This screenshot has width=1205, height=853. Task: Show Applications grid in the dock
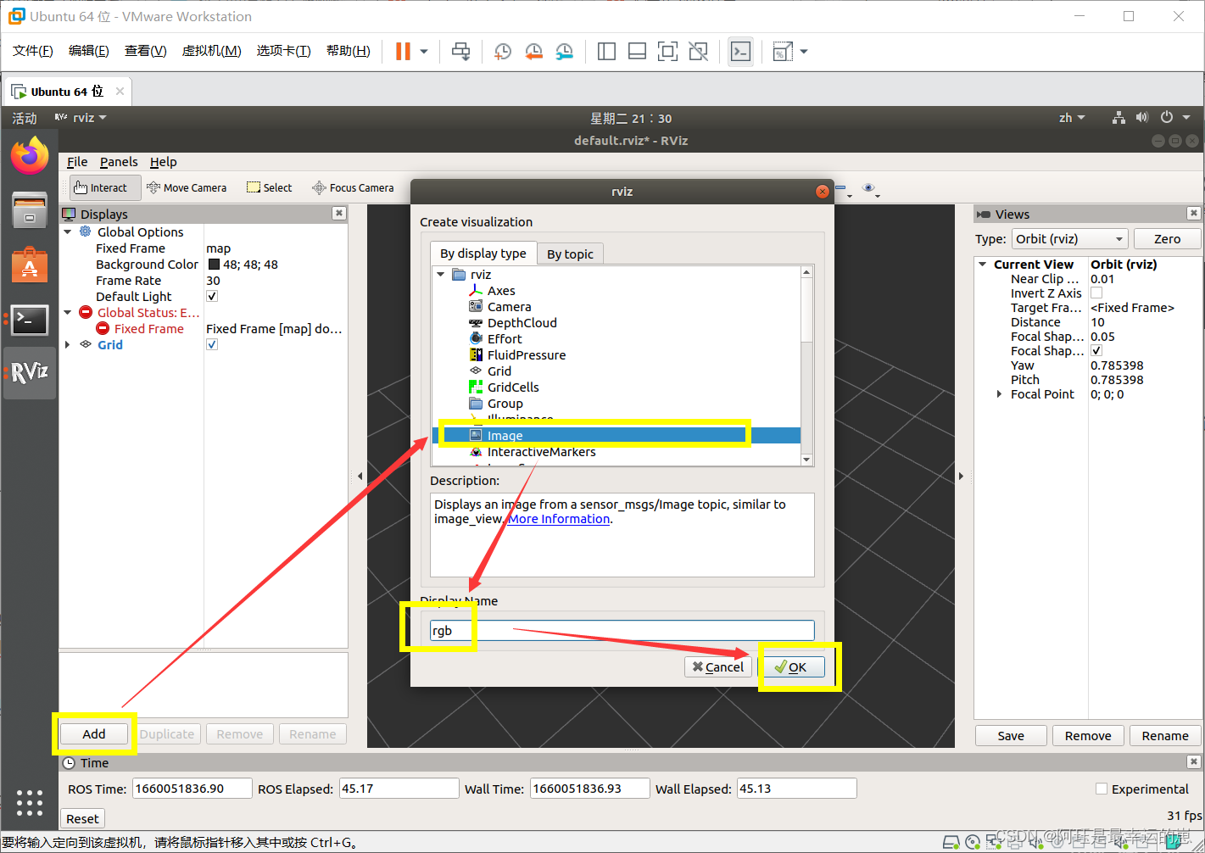pos(30,802)
